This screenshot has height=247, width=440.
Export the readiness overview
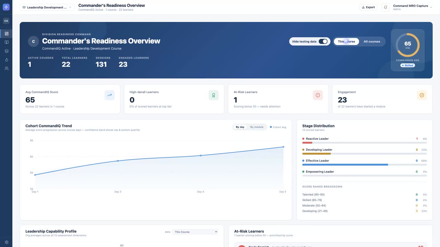(x=368, y=7)
